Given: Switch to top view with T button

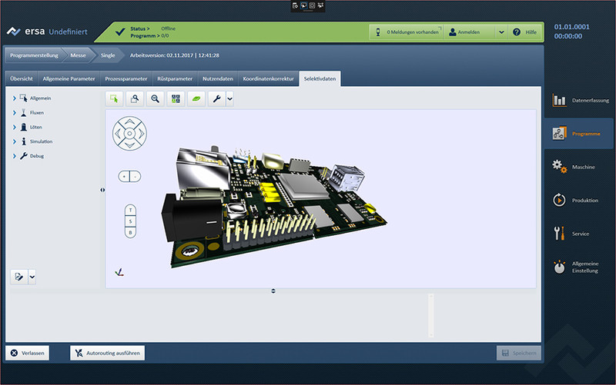Looking at the screenshot, I should coord(130,210).
